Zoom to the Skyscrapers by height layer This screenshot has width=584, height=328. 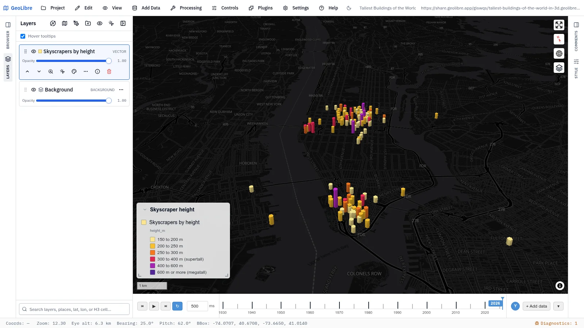tap(51, 71)
